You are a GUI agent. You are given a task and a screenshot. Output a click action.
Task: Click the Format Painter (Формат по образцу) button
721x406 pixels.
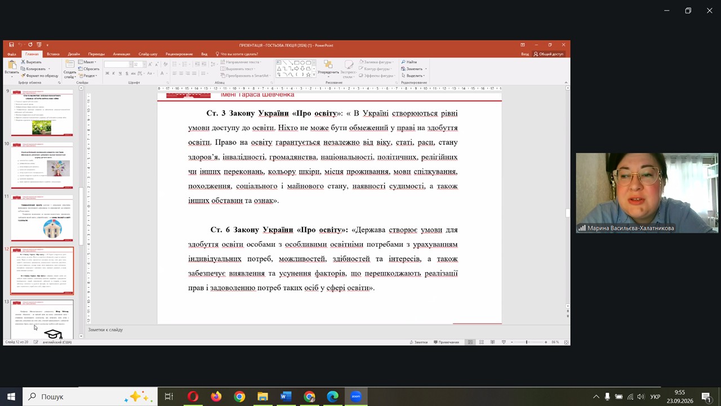click(40, 76)
